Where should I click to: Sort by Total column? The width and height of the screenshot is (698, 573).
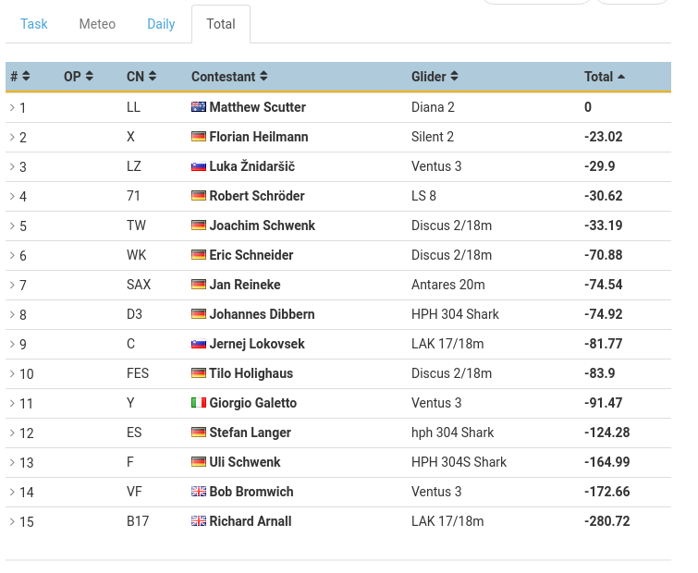pyautogui.click(x=605, y=77)
